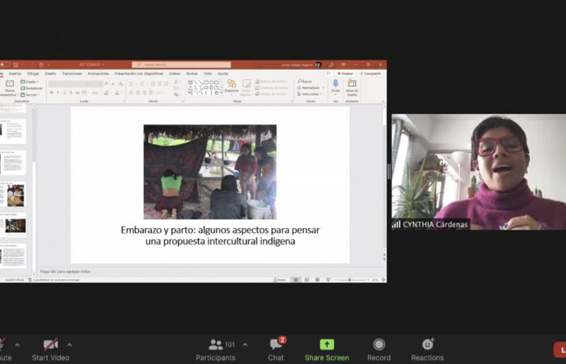Click the Compartir button in PowerPoint
The width and height of the screenshot is (566, 364).
[370, 74]
